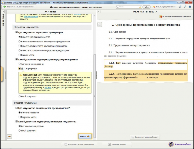Viewport: 194px width, 149px height.
Task: Click the application icon in title bar
Action: pos(2,2)
